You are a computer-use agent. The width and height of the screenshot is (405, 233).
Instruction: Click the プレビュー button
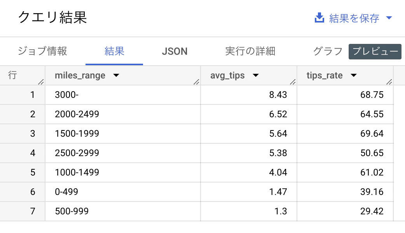pyautogui.click(x=374, y=51)
